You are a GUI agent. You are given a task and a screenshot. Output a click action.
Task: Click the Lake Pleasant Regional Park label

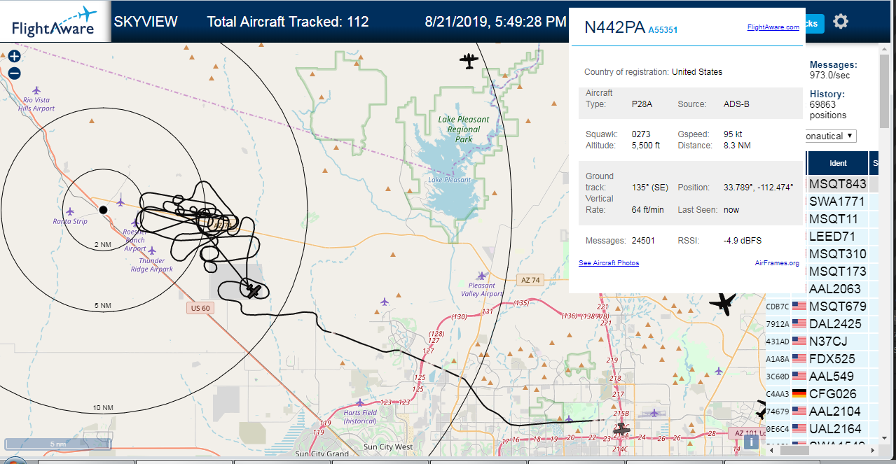click(464, 129)
